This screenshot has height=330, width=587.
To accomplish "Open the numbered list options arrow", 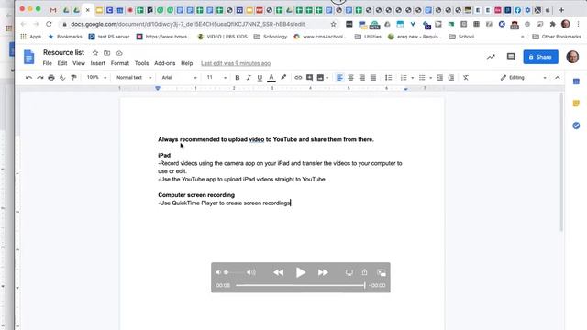I will (x=412, y=78).
